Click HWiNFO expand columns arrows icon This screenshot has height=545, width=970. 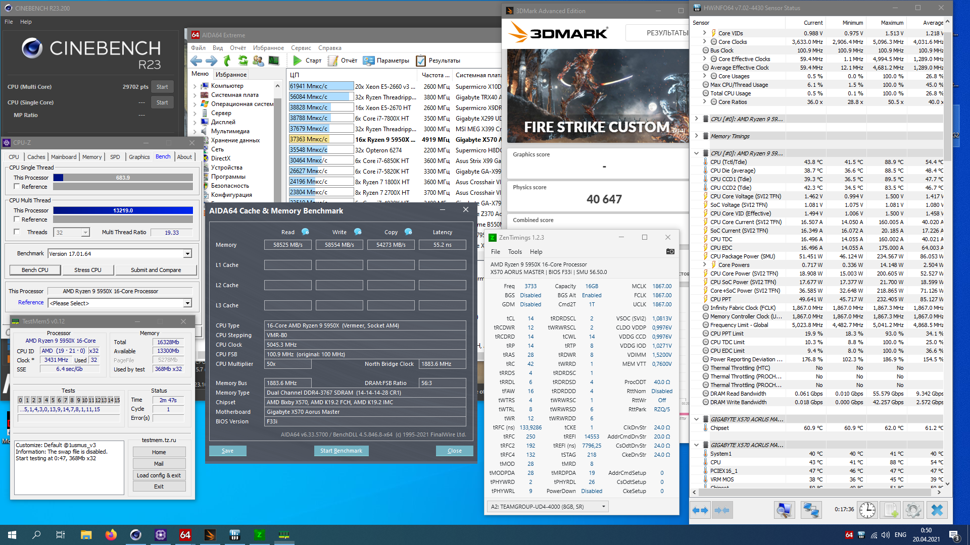pyautogui.click(x=700, y=510)
